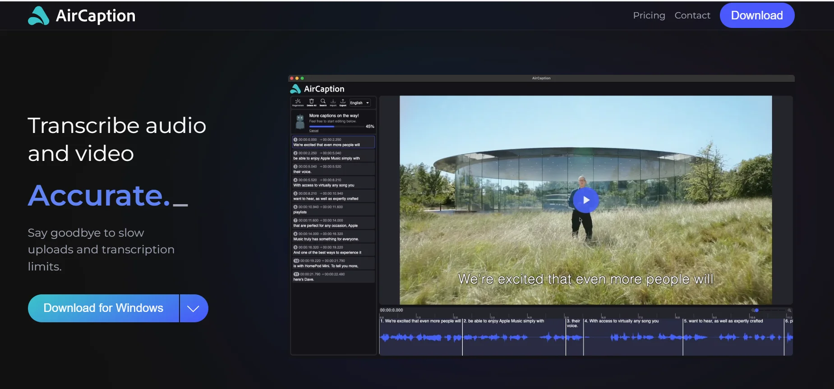Screen dimensions: 834x389
Task: Play the video preview
Action: click(x=585, y=200)
